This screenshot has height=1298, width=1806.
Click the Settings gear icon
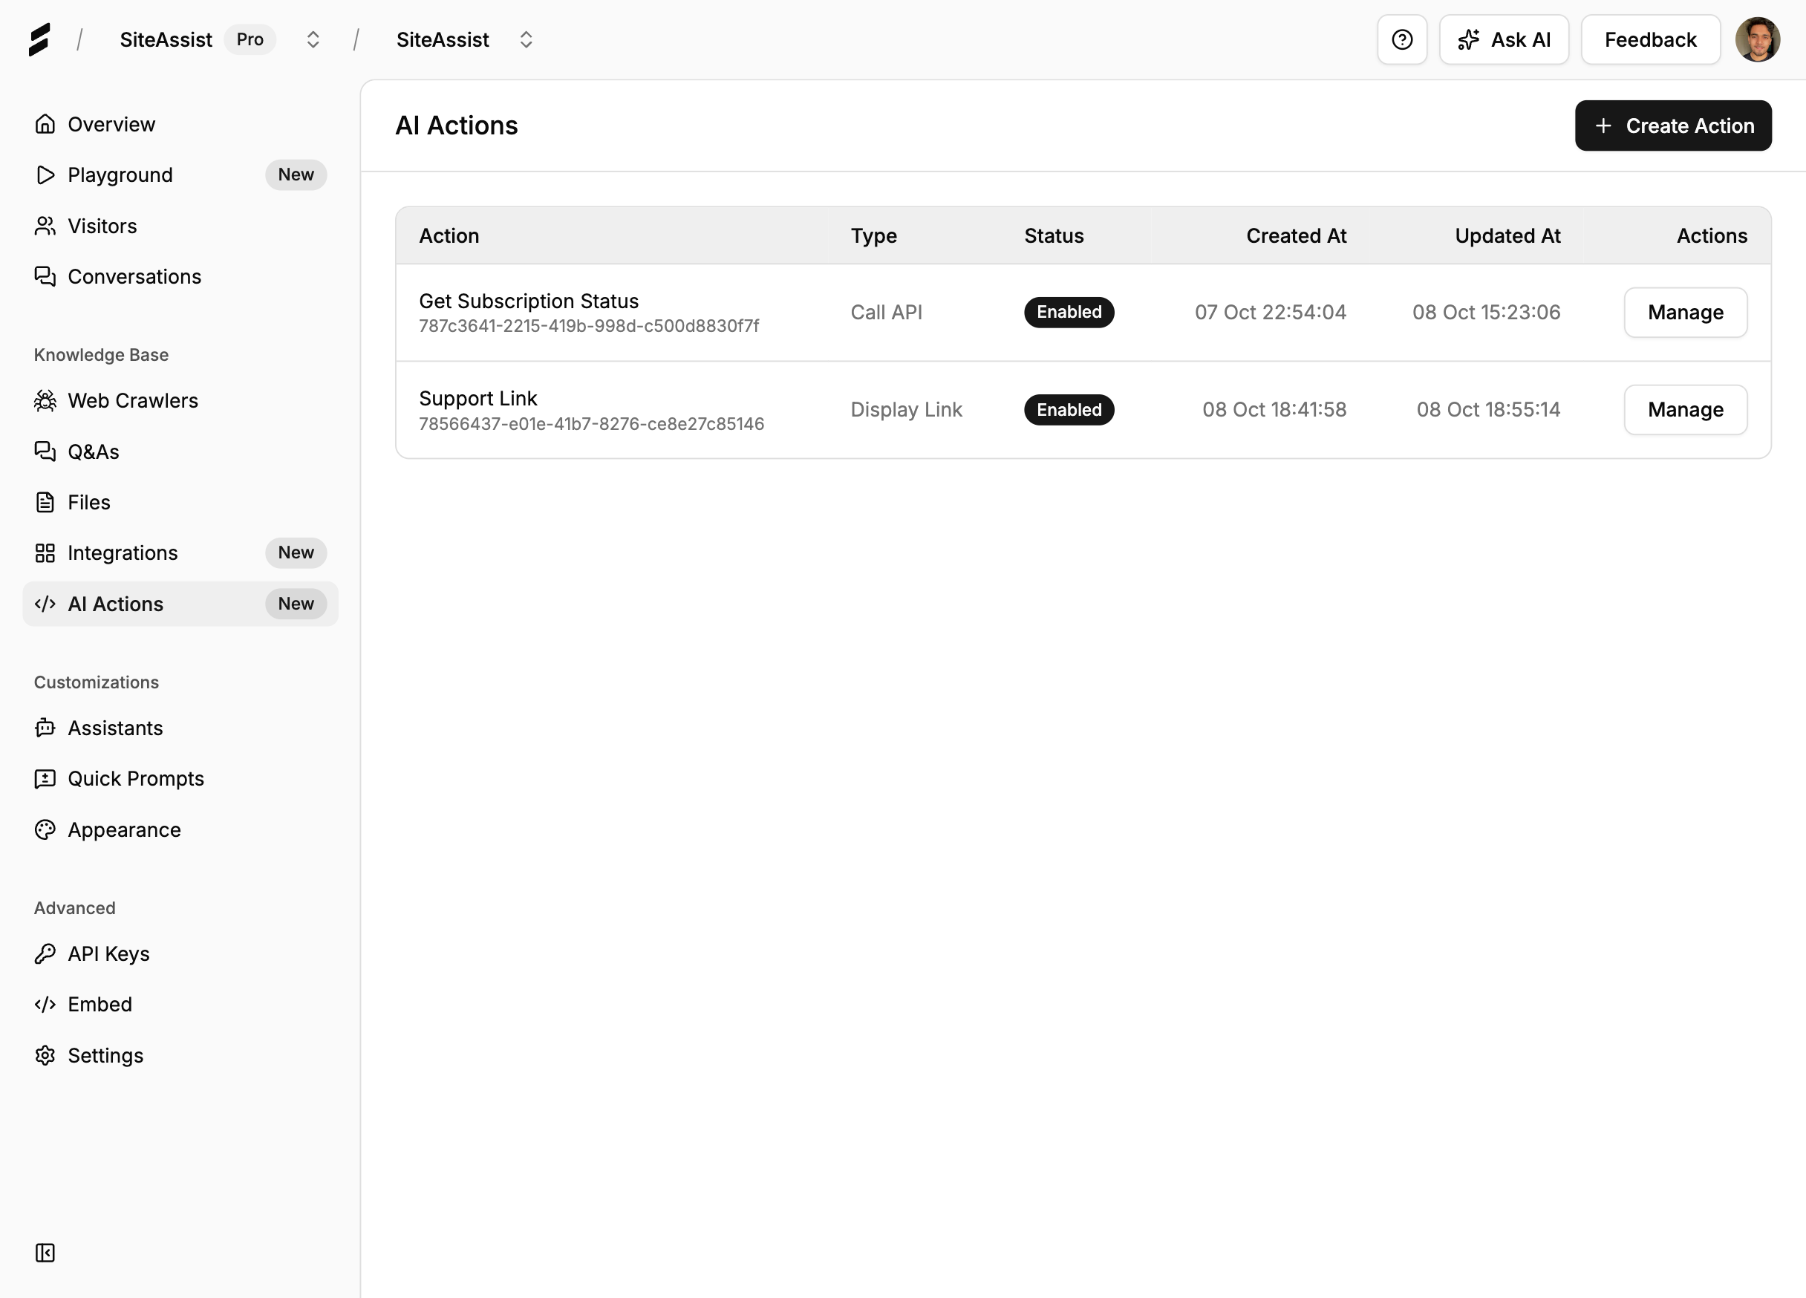pyautogui.click(x=45, y=1055)
